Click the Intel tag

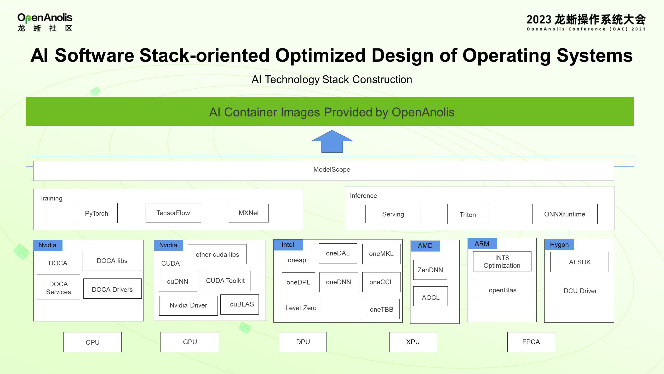pyautogui.click(x=288, y=245)
